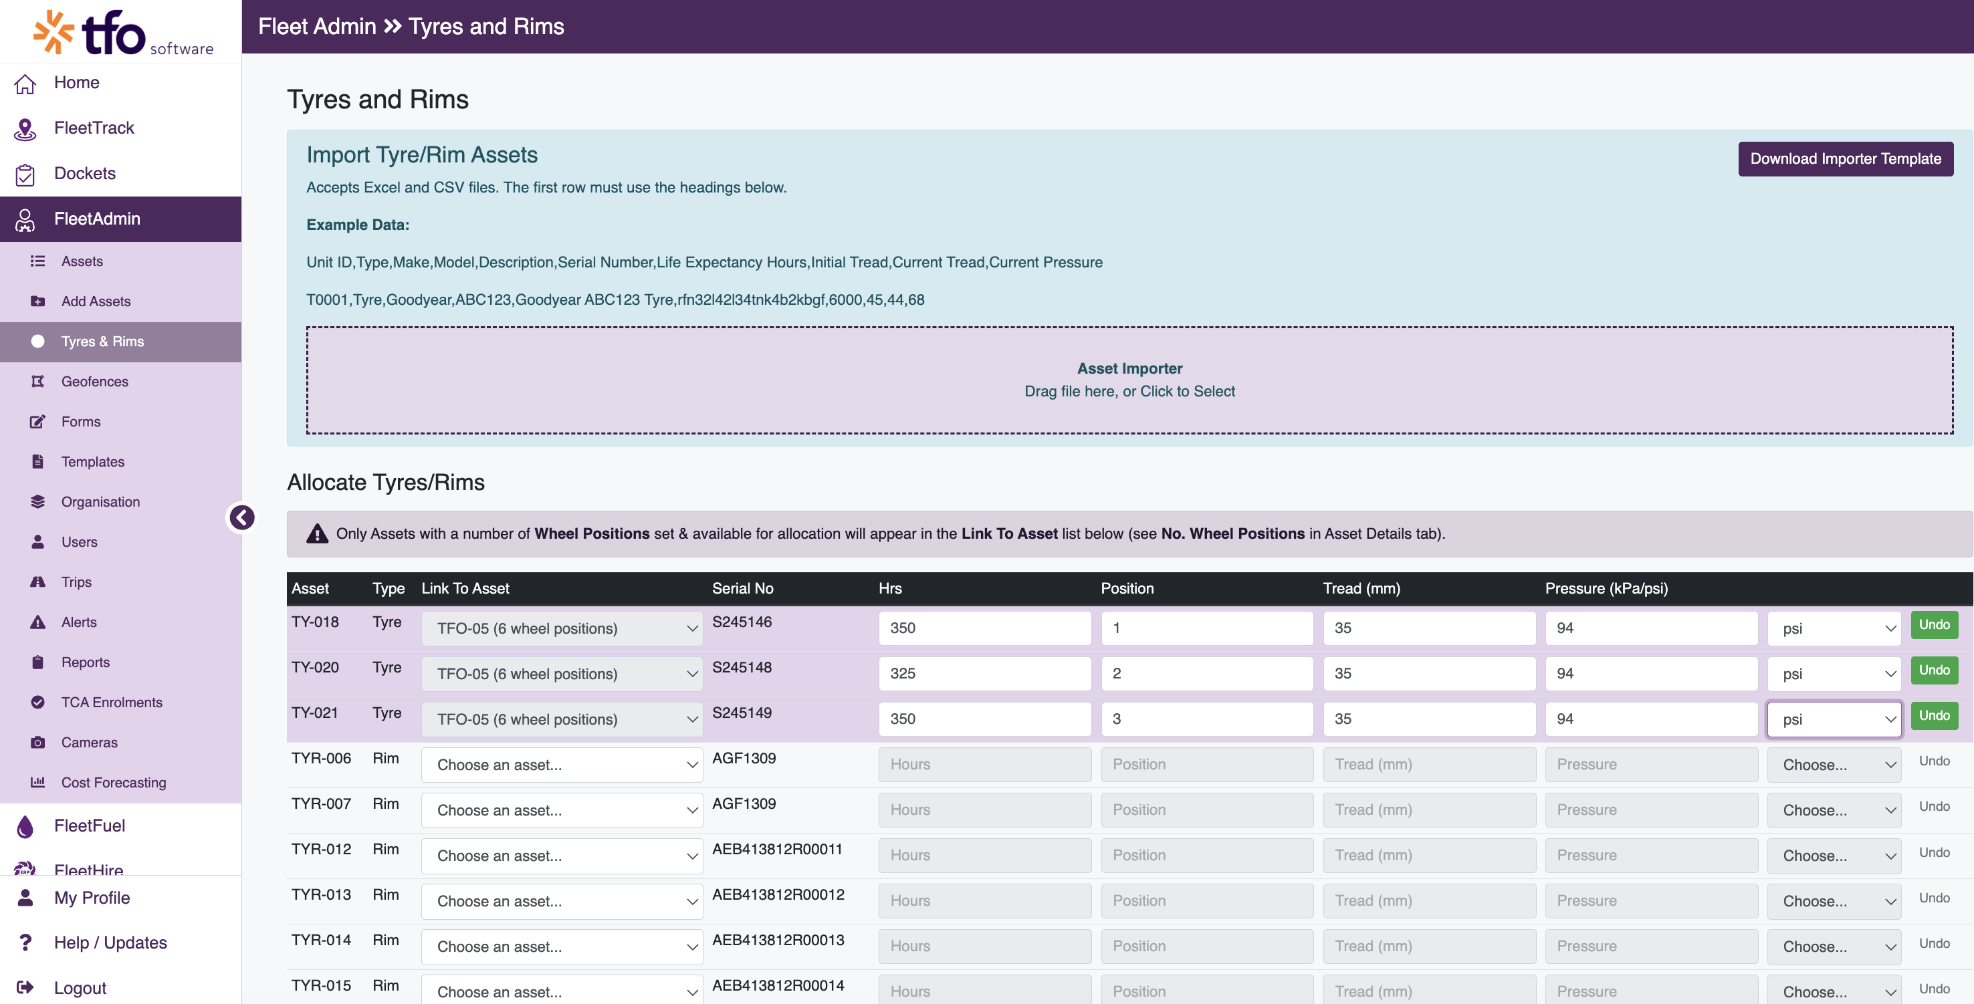This screenshot has width=1974, height=1004.
Task: Choose an asset for rim TYR-013
Action: click(x=562, y=901)
